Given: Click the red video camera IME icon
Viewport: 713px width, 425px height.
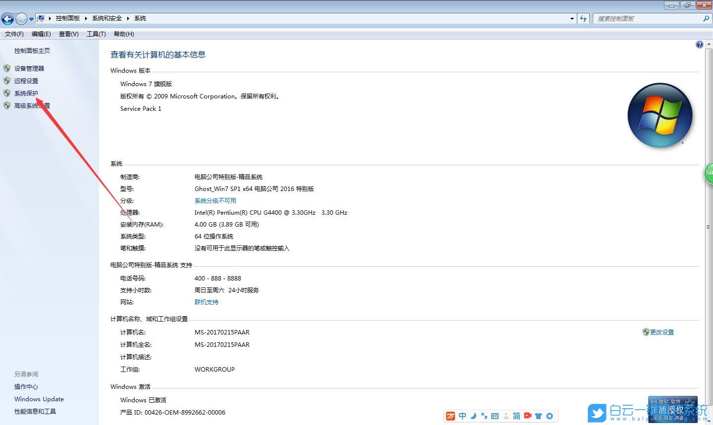Looking at the screenshot, I should tap(527, 416).
